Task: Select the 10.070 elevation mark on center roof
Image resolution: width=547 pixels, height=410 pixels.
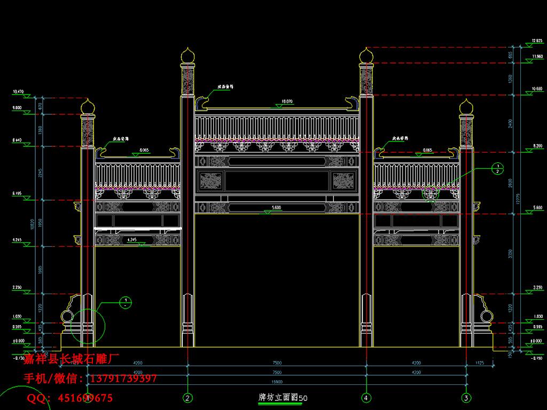Action: (287, 101)
